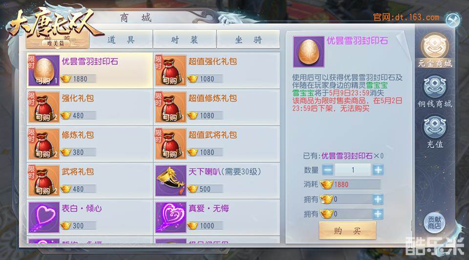Switch to the 坐骑 tab

(x=248, y=40)
